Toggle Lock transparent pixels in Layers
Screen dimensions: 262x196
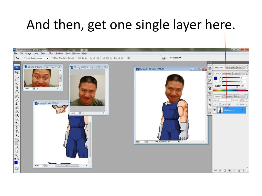pos(220,104)
